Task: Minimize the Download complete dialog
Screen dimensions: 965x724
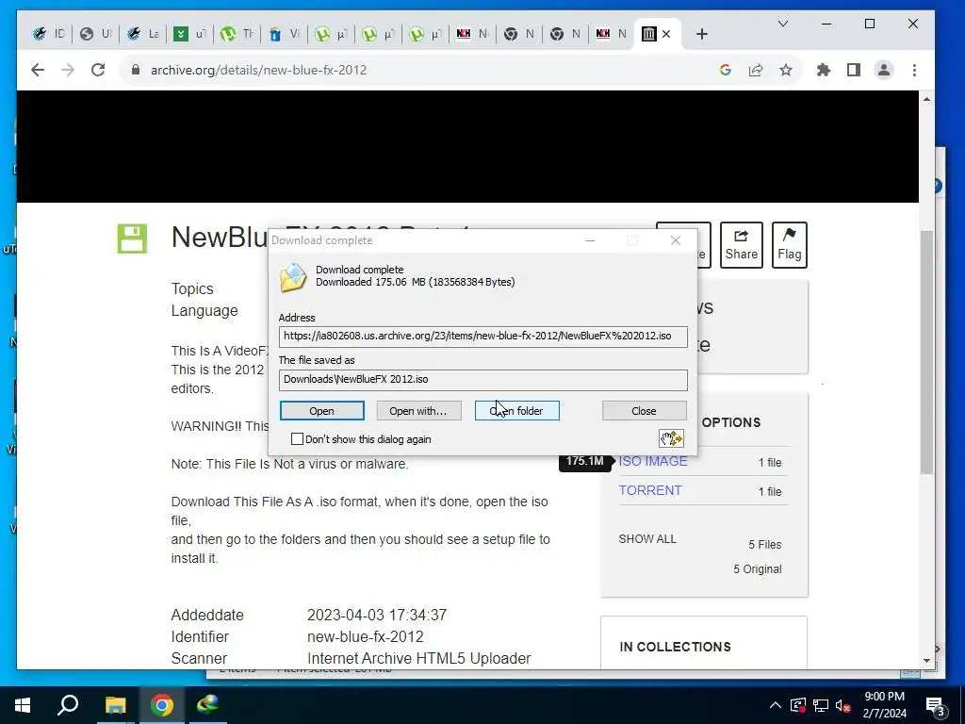Action: pyautogui.click(x=590, y=240)
